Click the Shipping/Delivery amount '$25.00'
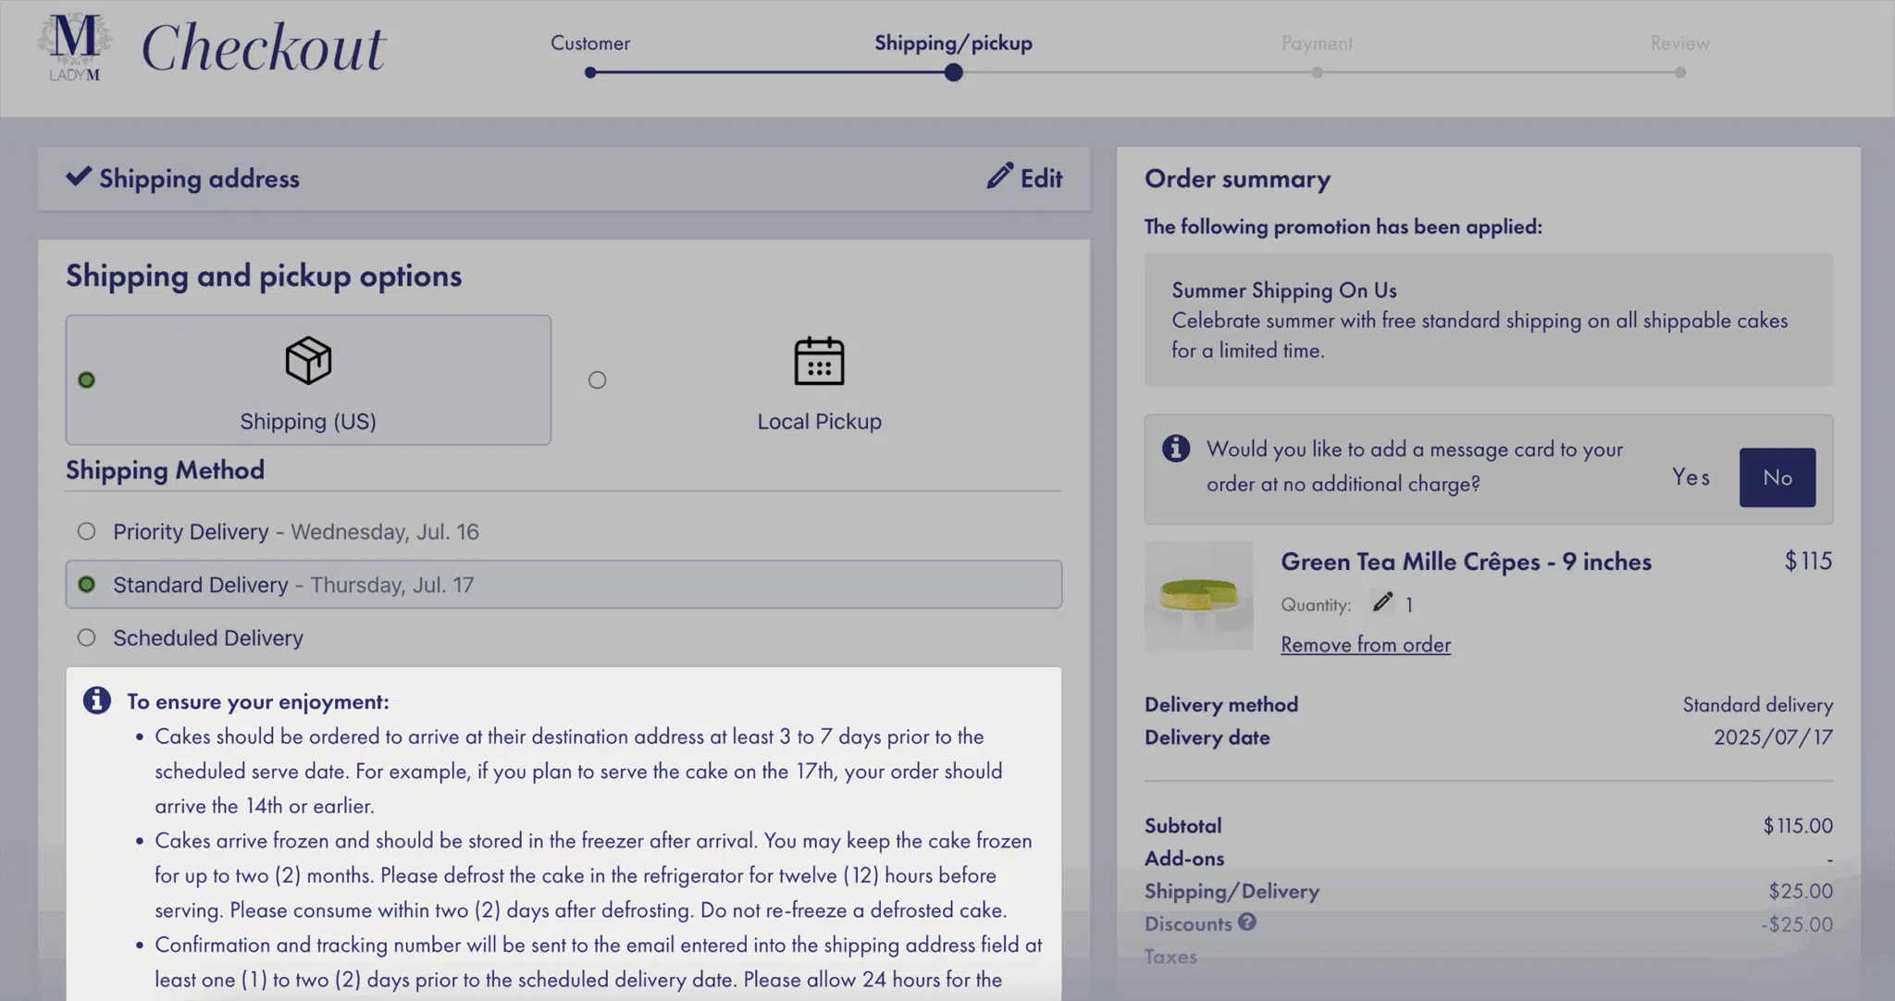1895x1001 pixels. click(1801, 891)
